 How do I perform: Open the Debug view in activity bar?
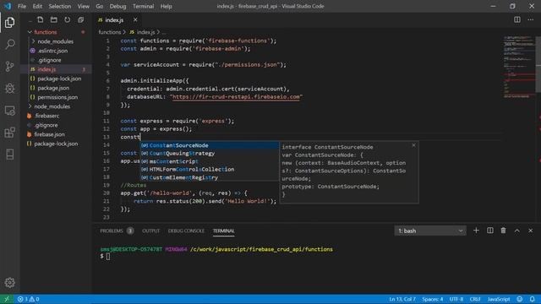(x=9, y=88)
